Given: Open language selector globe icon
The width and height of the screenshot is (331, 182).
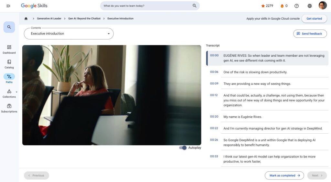Looking at the screenshot, I should (310, 6).
